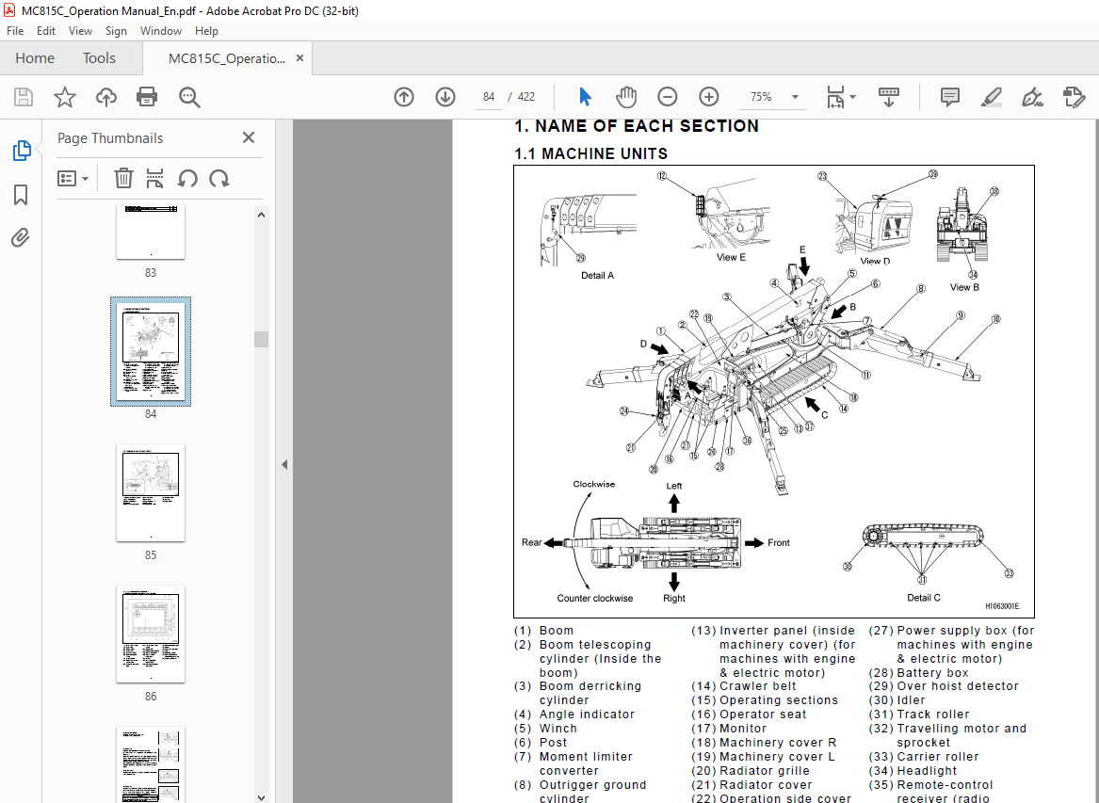1099x803 pixels.
Task: Click '(30) Idler' list entry
Action: [897, 700]
